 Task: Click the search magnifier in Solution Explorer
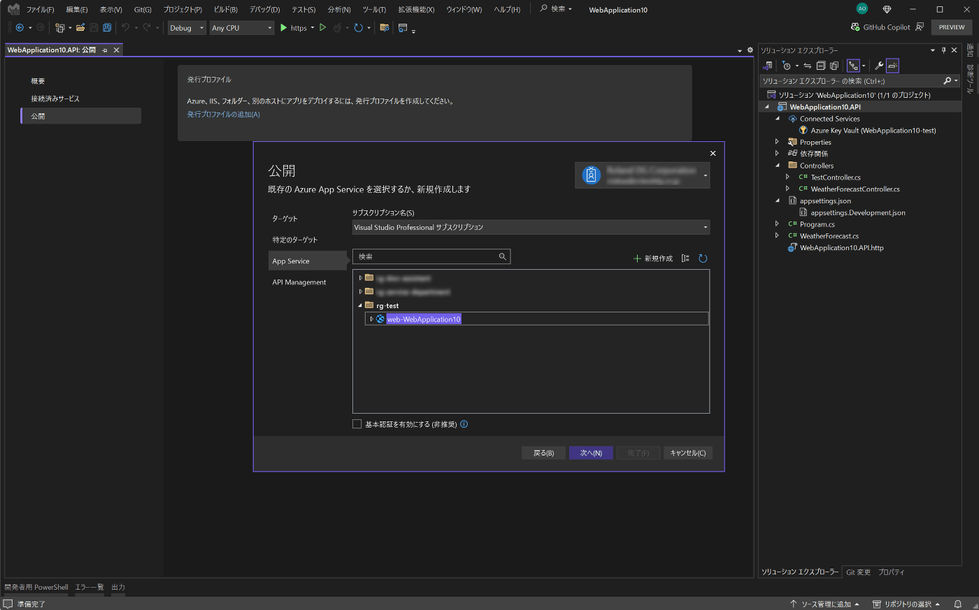[x=947, y=81]
